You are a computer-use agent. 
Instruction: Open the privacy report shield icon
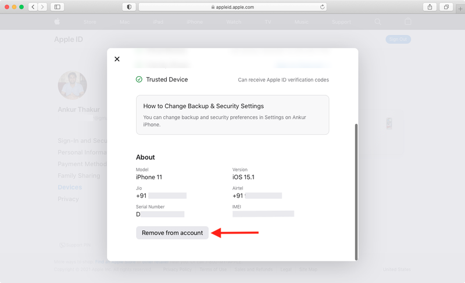click(x=129, y=7)
